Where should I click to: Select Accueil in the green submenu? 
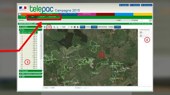(x=23, y=17)
